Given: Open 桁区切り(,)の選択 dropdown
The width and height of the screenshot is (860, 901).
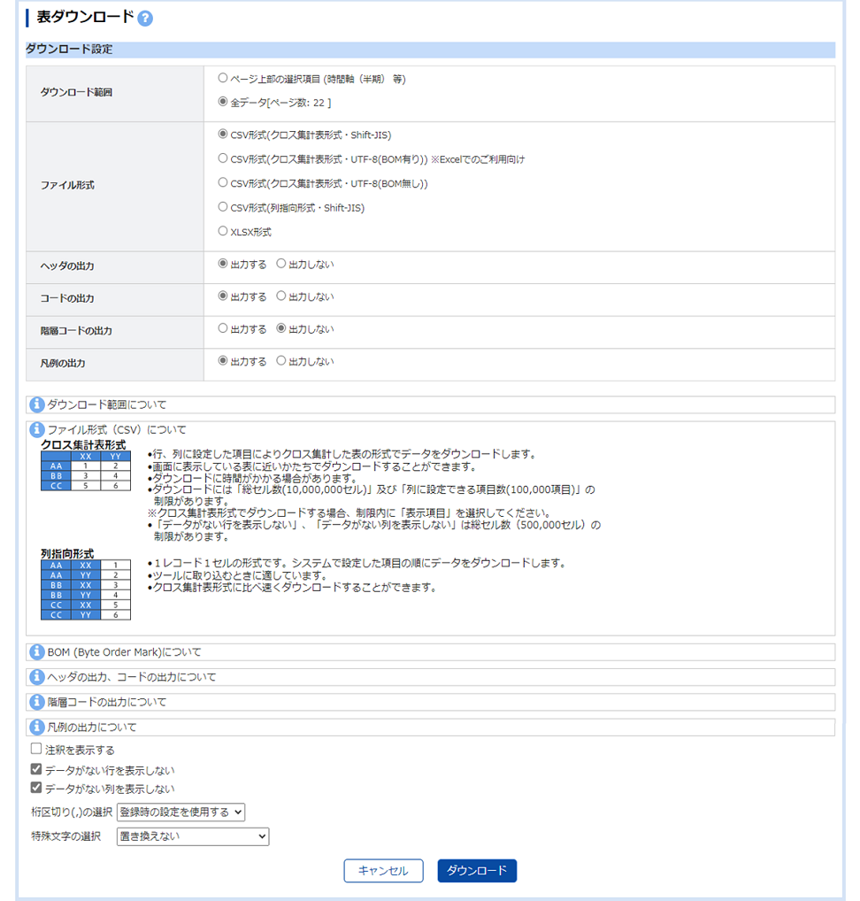Looking at the screenshot, I should 181,812.
